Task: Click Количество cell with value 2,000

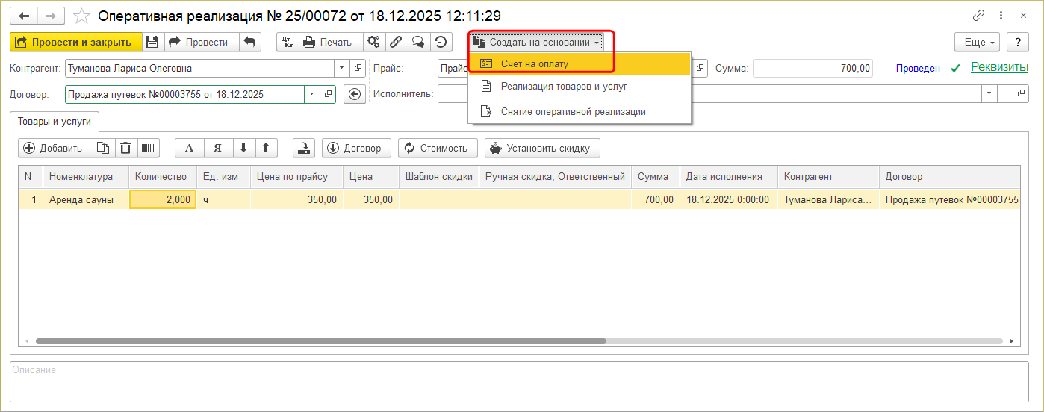Action: point(163,199)
